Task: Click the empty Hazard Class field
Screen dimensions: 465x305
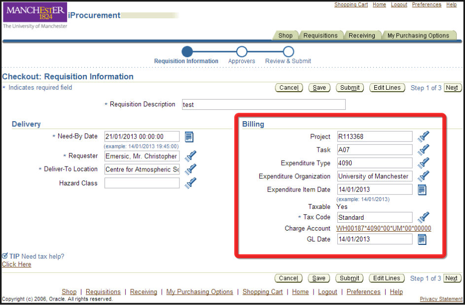Action: pyautogui.click(x=142, y=183)
